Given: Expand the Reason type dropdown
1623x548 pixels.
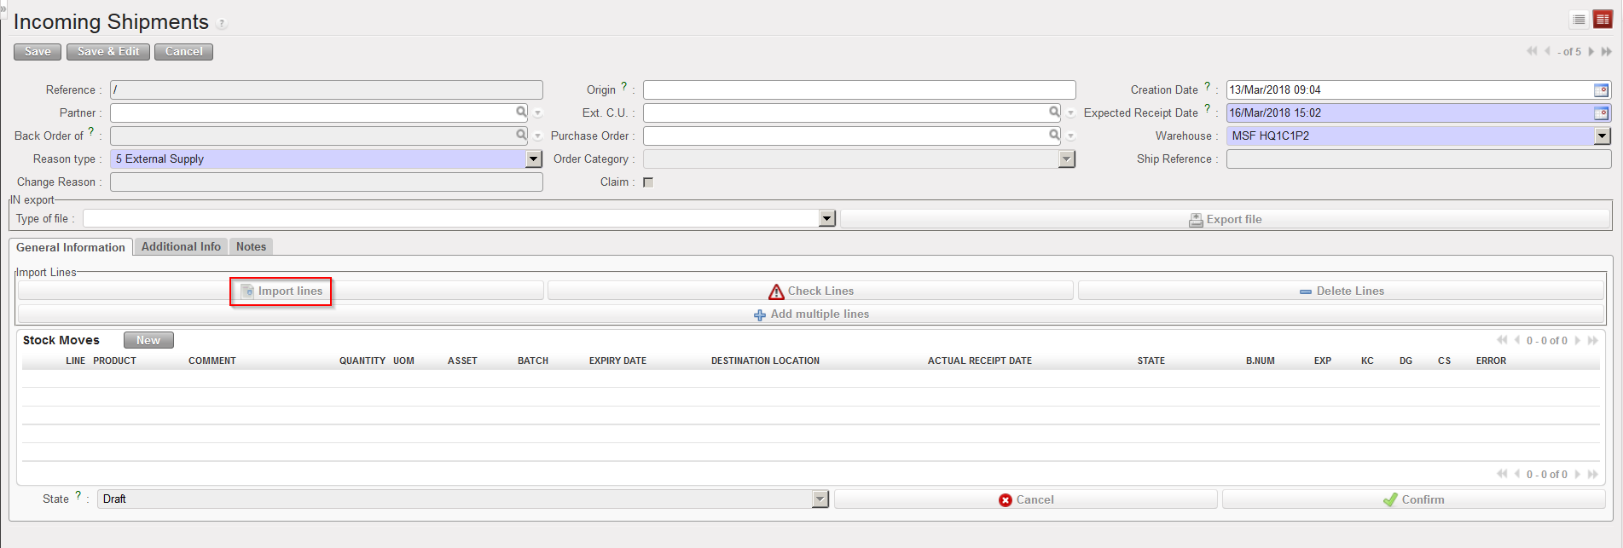Looking at the screenshot, I should coord(533,159).
